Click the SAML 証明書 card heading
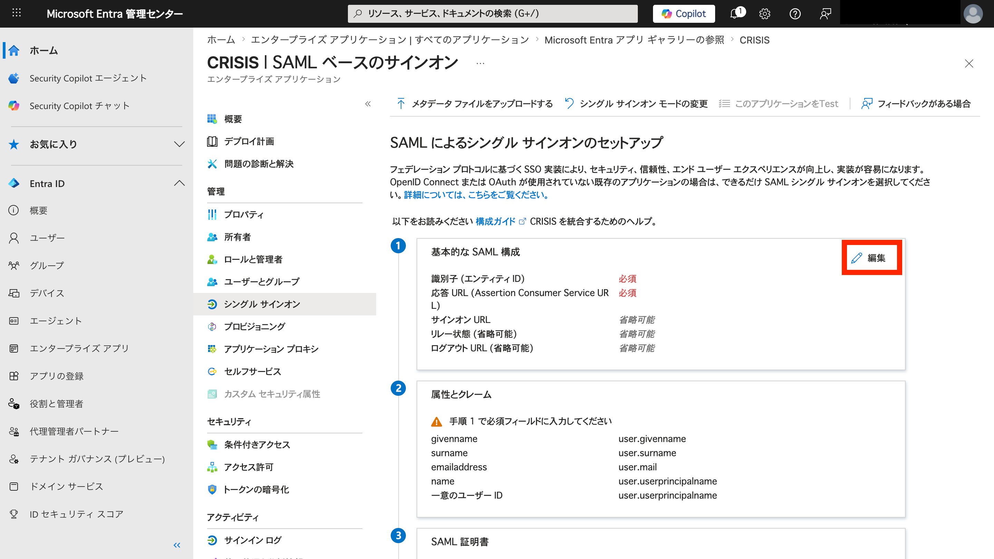The width and height of the screenshot is (994, 559). (460, 542)
